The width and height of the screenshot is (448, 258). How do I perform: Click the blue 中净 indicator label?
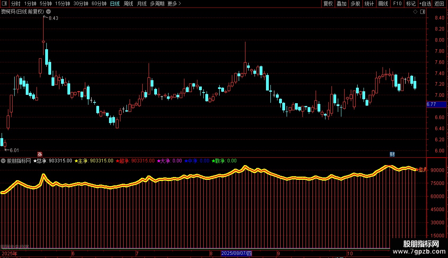click(x=197, y=161)
